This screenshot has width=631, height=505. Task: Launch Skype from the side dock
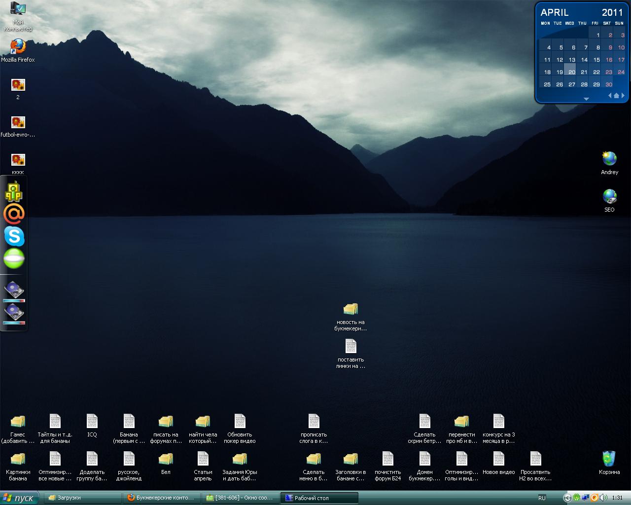[14, 237]
